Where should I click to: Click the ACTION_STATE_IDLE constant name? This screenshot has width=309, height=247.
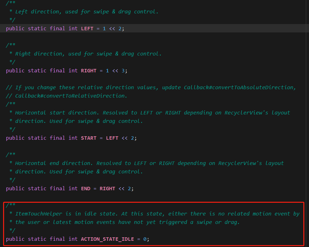[107, 239]
